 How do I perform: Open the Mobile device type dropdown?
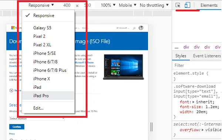127,5
